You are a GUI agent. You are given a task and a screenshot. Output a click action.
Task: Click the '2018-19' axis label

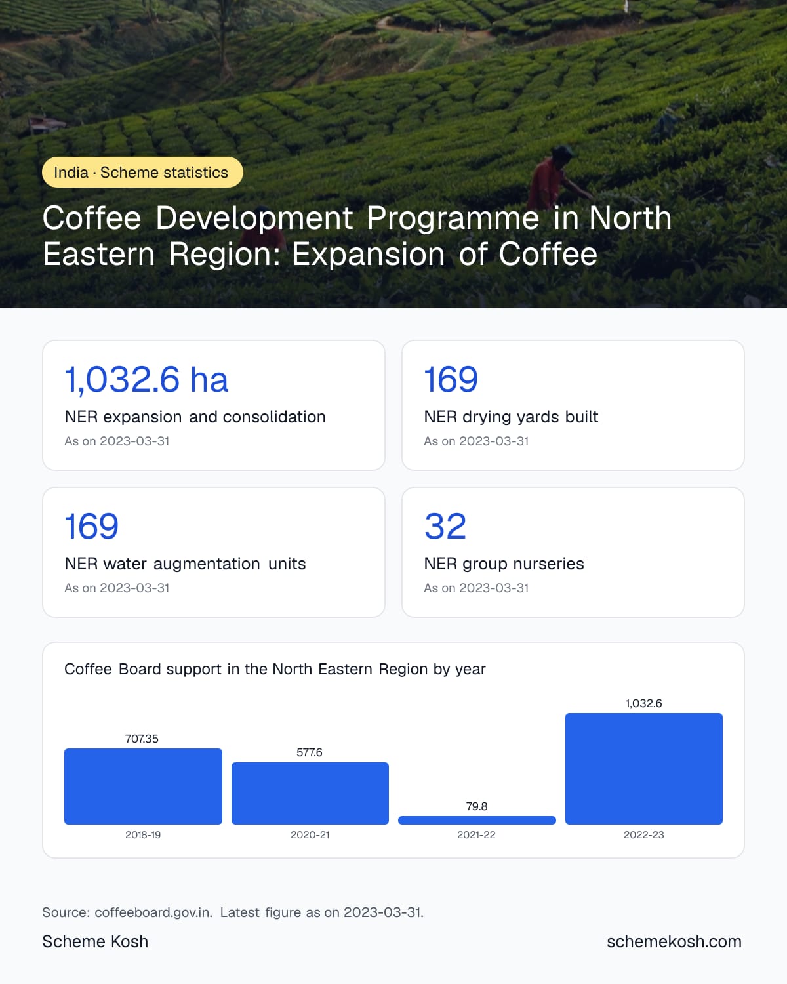(143, 835)
